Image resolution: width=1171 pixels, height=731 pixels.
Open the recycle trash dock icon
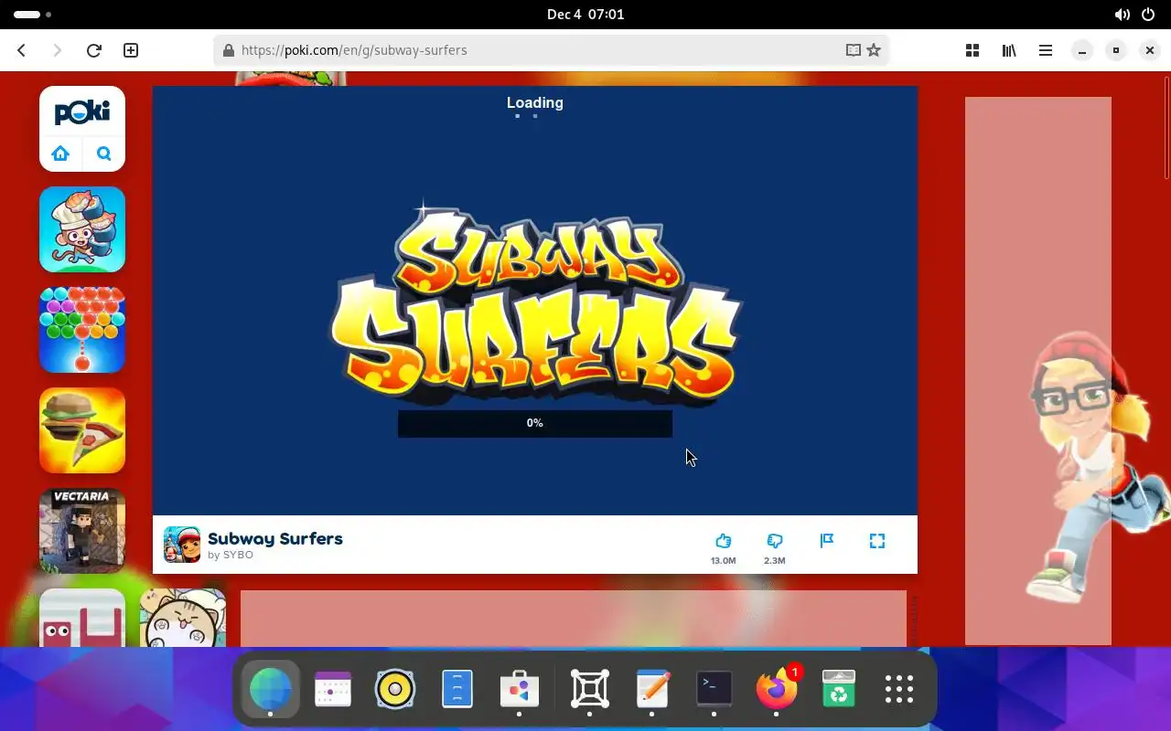tap(839, 689)
